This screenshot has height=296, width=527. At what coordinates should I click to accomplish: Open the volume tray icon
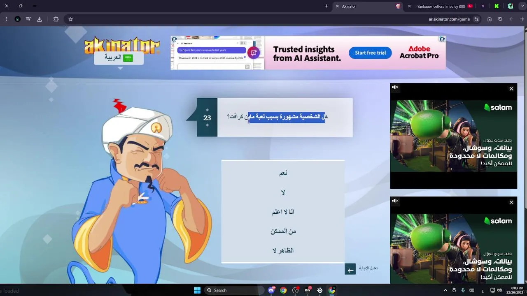tap(499, 290)
